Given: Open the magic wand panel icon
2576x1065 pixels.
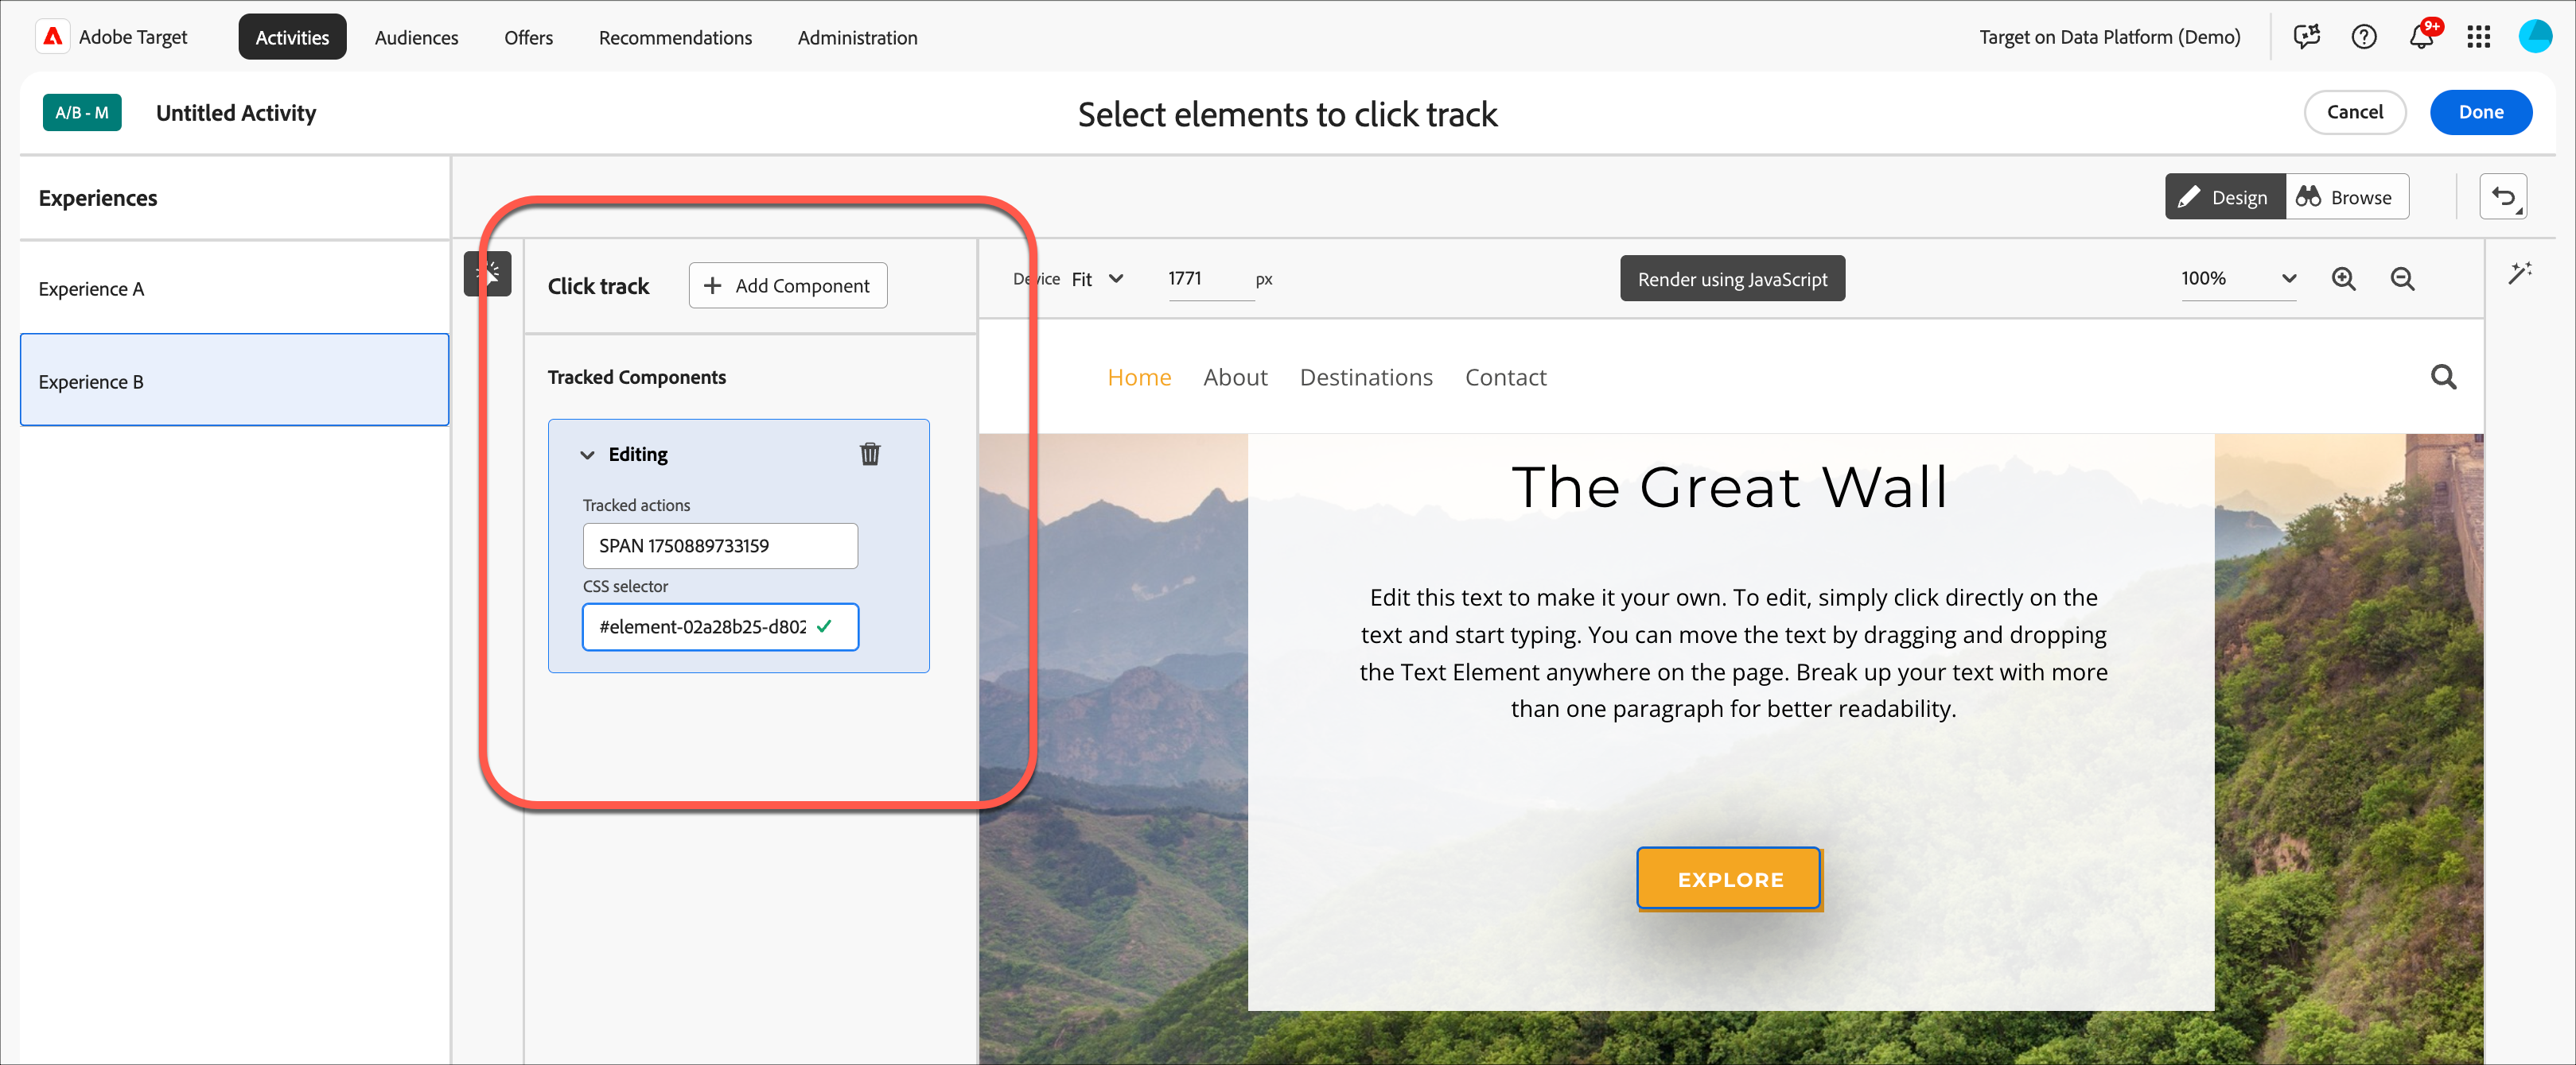Looking at the screenshot, I should point(2519,273).
